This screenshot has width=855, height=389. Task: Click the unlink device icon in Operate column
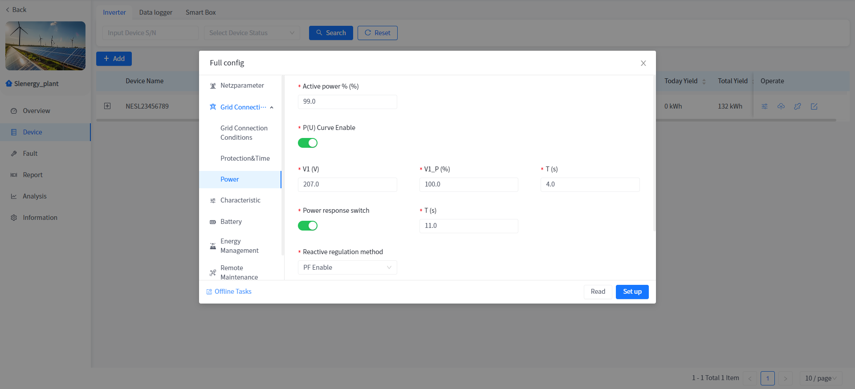coord(798,106)
